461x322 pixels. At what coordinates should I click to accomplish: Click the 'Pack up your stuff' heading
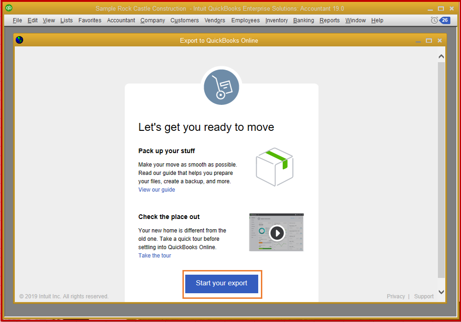coord(166,151)
